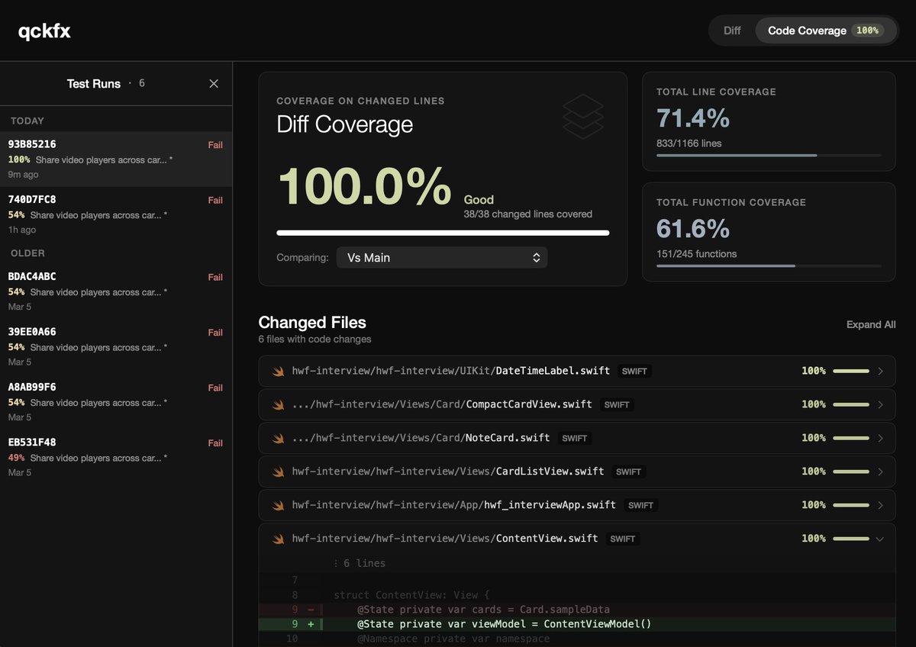Click '151/245 functions' text
The image size is (916, 647).
pos(696,254)
